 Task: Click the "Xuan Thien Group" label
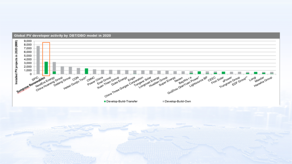[108, 83]
